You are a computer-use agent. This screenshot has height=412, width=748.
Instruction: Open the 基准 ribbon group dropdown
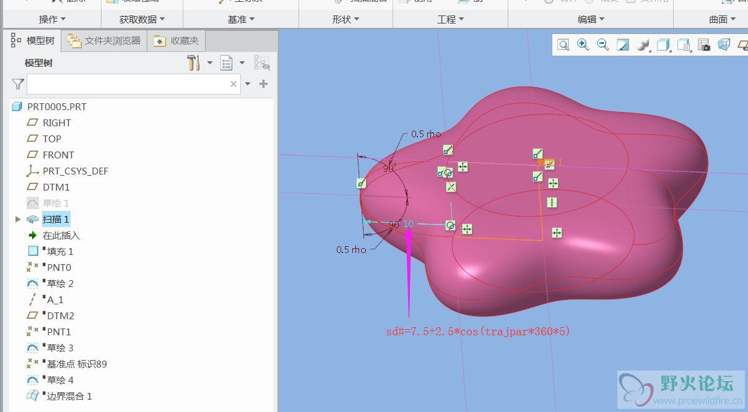point(241,19)
